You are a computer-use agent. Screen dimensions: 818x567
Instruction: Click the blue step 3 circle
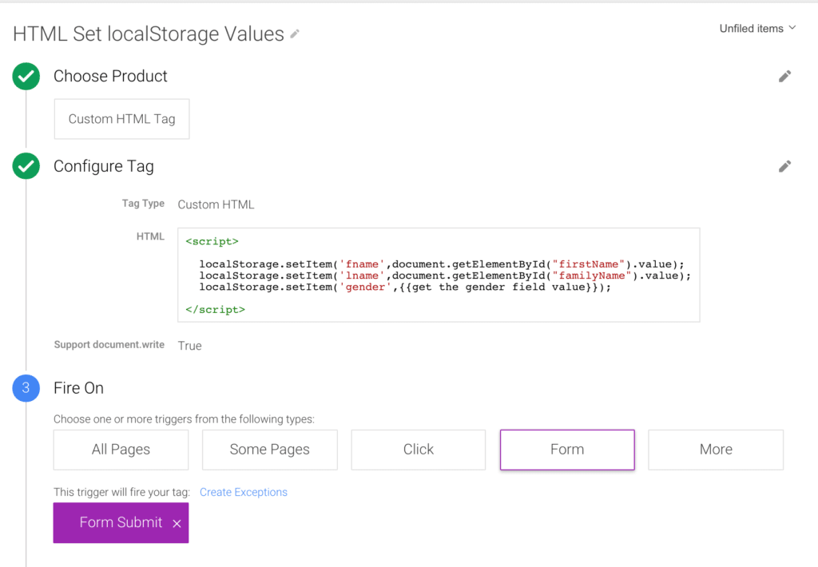[x=26, y=388]
